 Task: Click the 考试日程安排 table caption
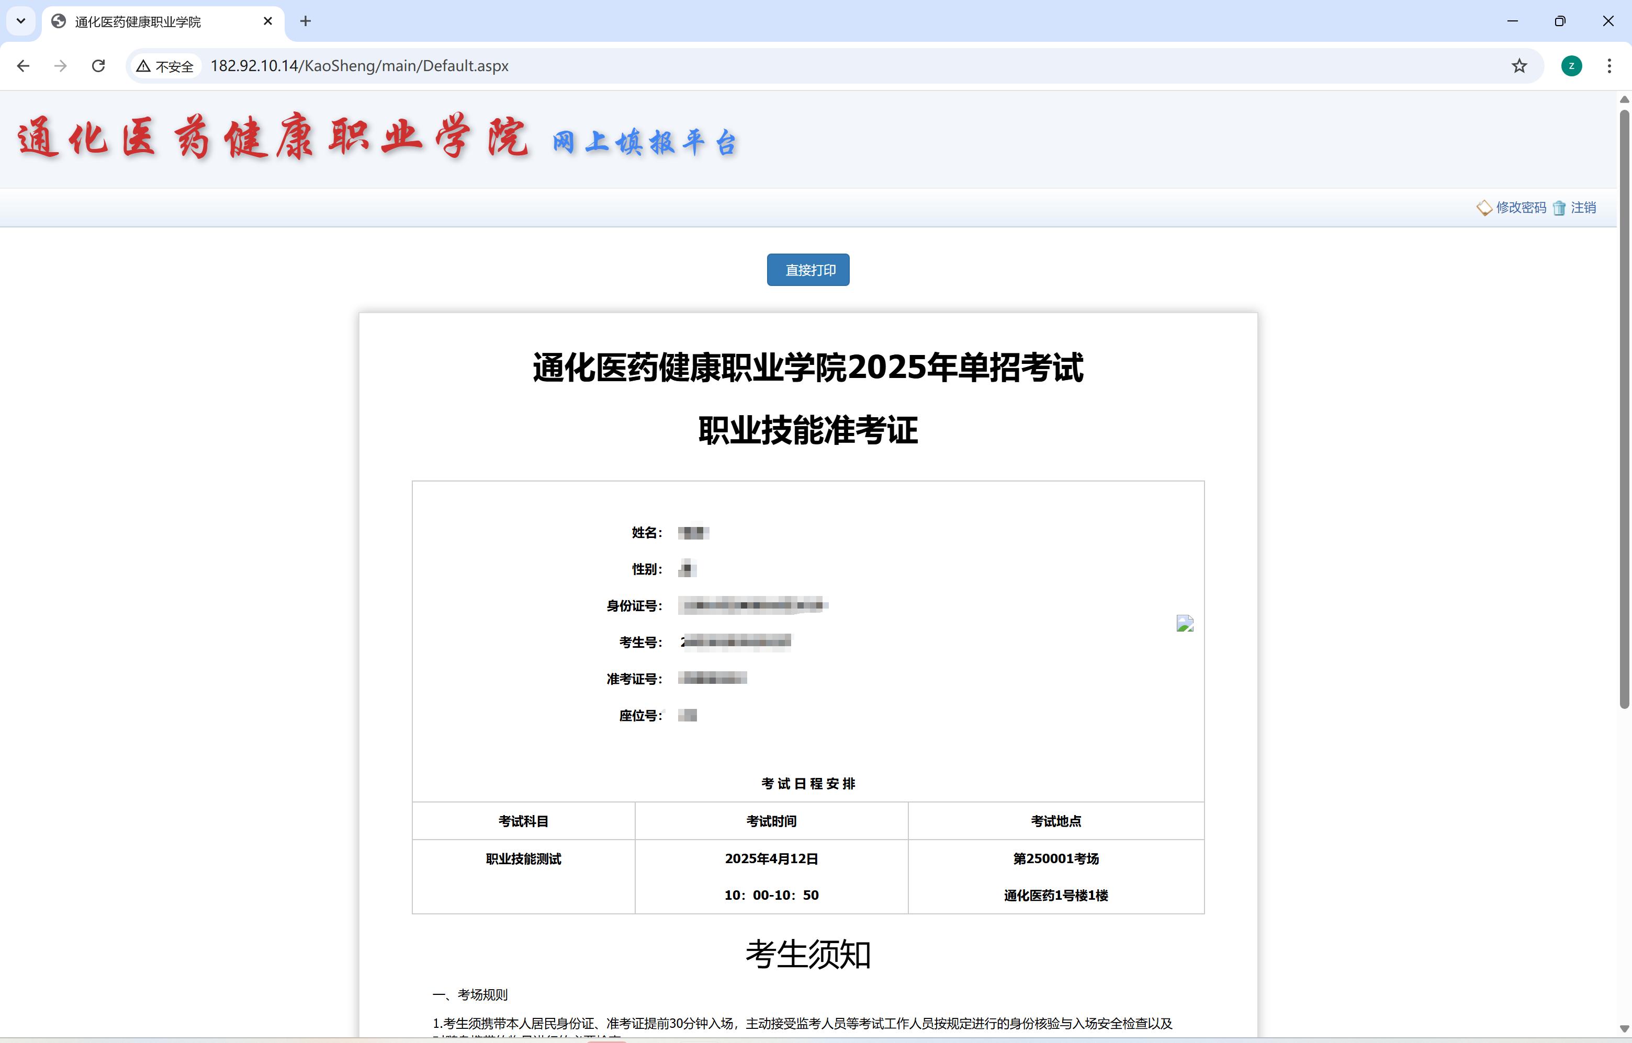coord(808,784)
